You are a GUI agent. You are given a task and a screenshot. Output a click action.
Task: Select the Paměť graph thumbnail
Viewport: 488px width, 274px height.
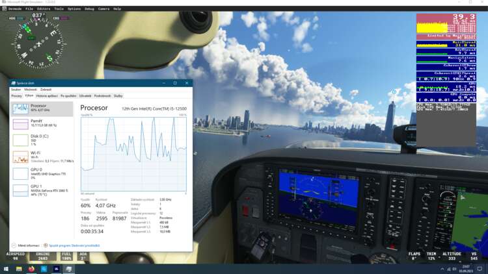click(x=21, y=124)
